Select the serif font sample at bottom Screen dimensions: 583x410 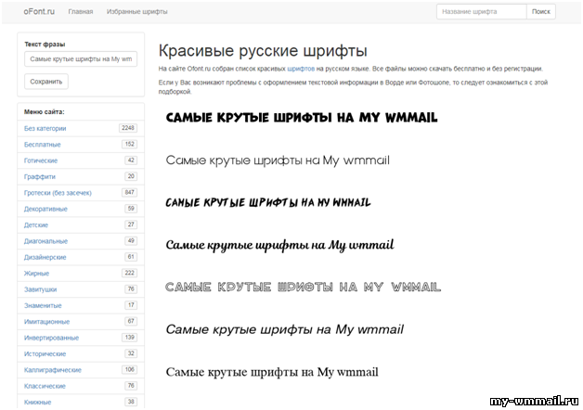tap(272, 372)
